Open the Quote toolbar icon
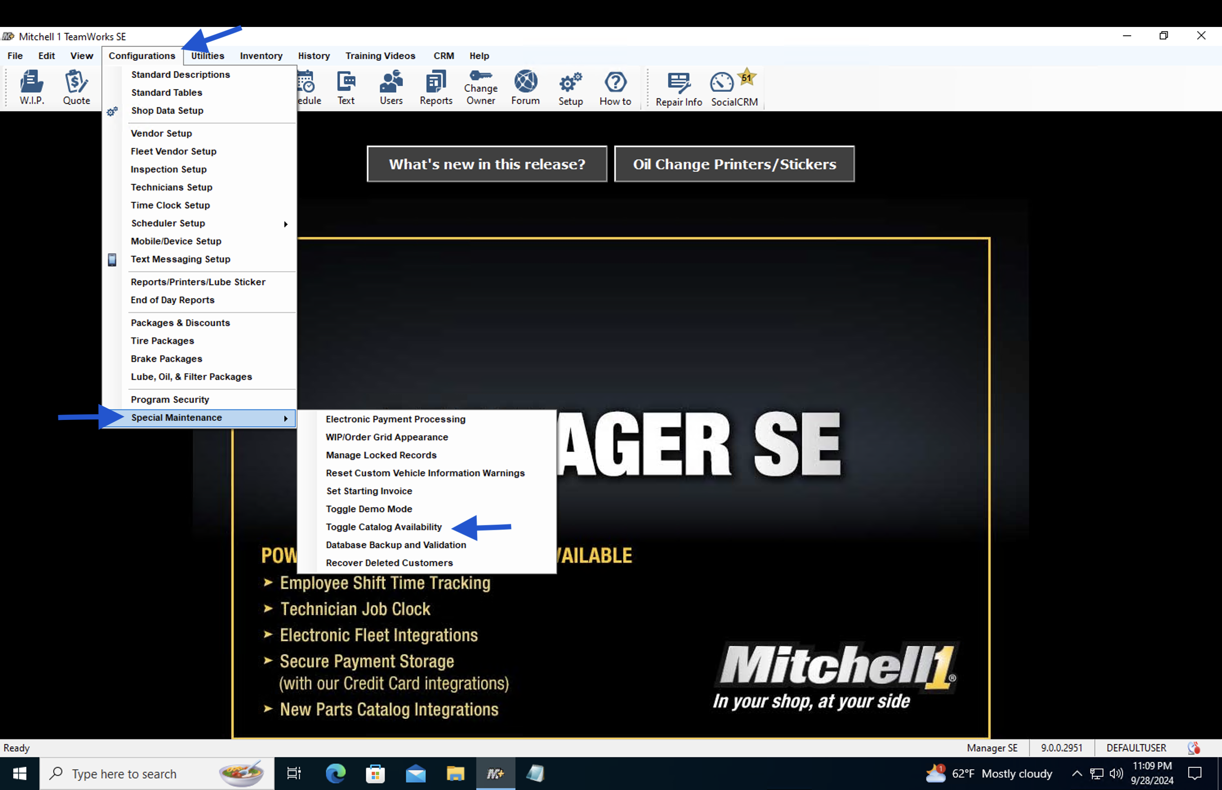 click(76, 88)
